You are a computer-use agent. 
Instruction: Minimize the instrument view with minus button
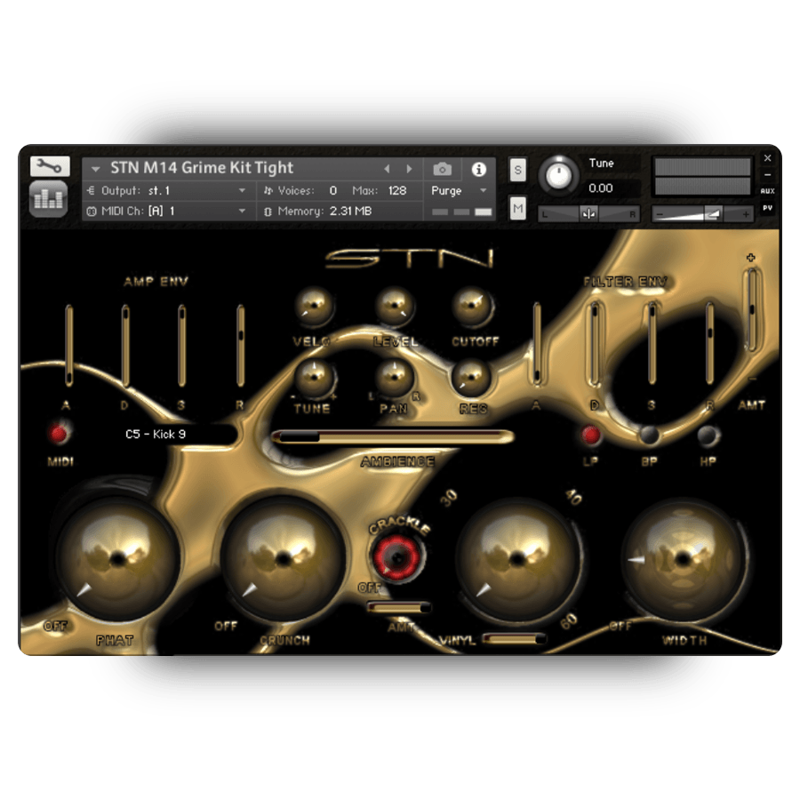click(767, 175)
